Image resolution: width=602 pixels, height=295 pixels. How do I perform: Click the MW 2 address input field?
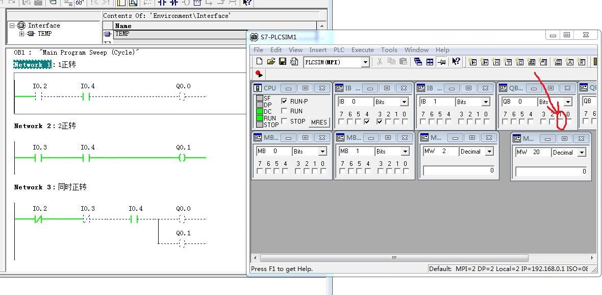click(440, 152)
